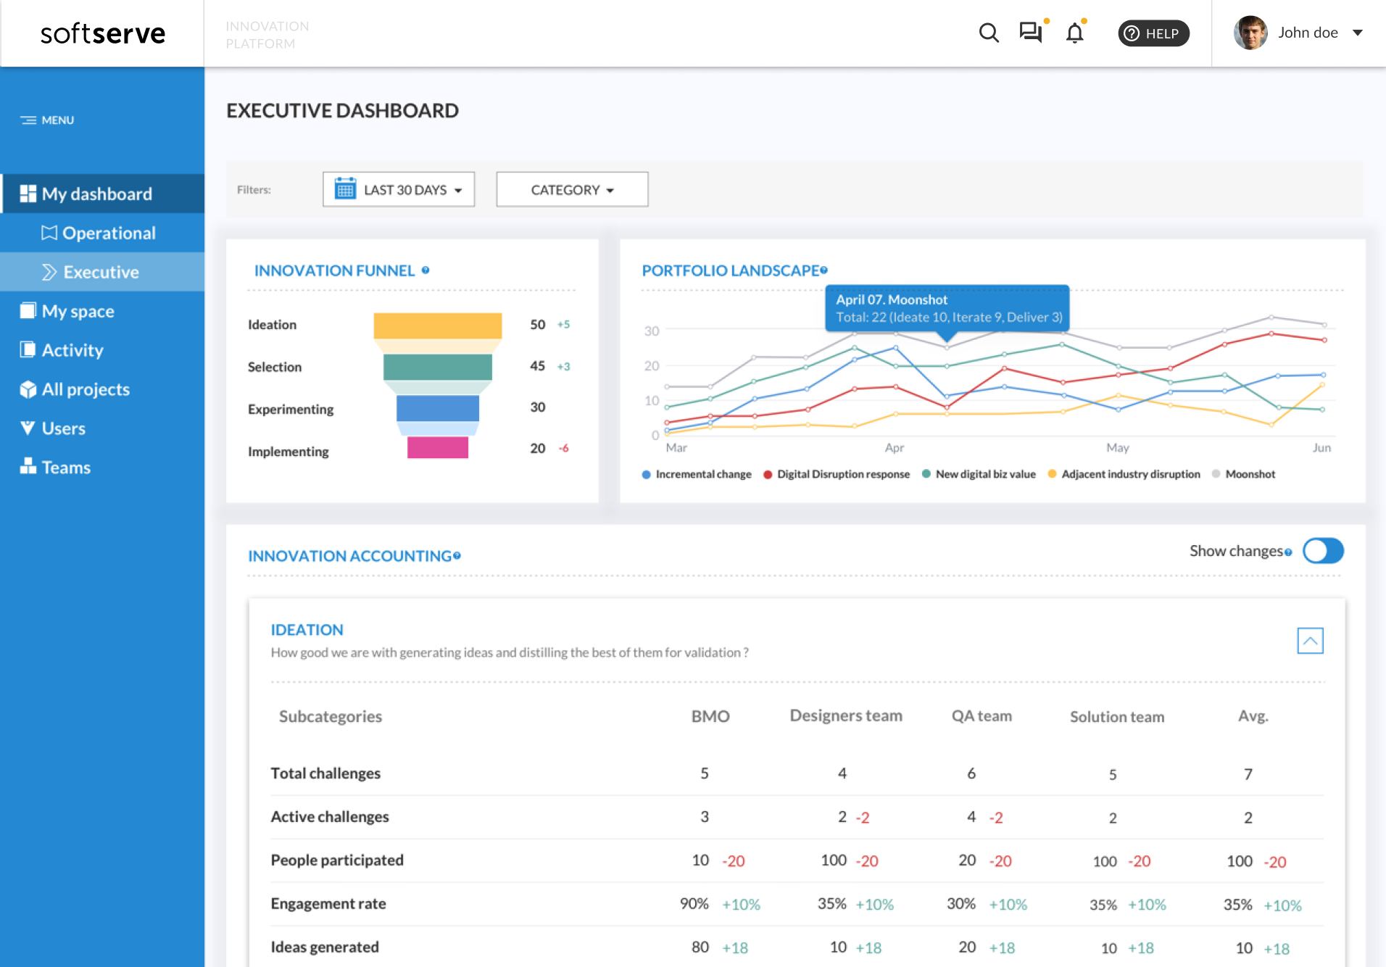The width and height of the screenshot is (1386, 967).
Task: Click the Teams hierarchy icon
Action: [28, 466]
